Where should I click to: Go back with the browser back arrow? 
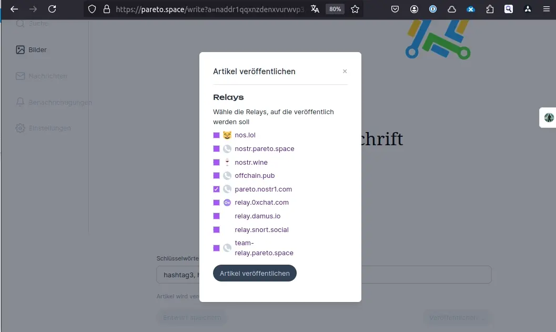click(14, 9)
